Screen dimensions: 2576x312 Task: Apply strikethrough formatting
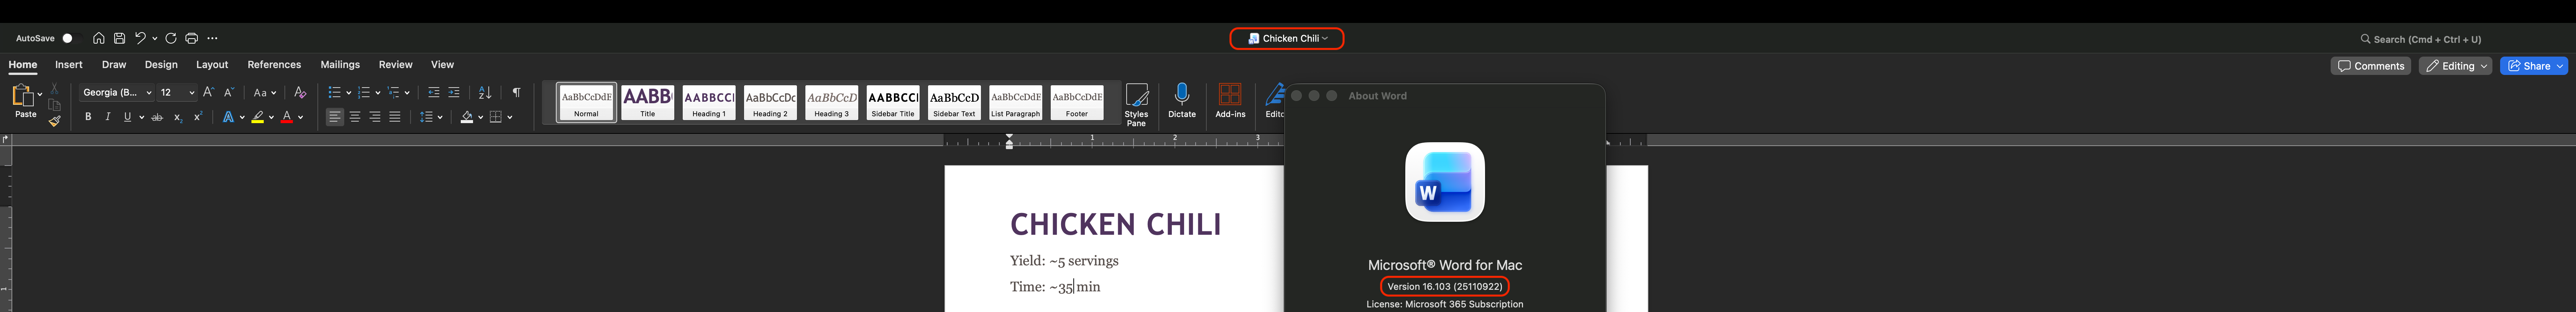tap(157, 118)
